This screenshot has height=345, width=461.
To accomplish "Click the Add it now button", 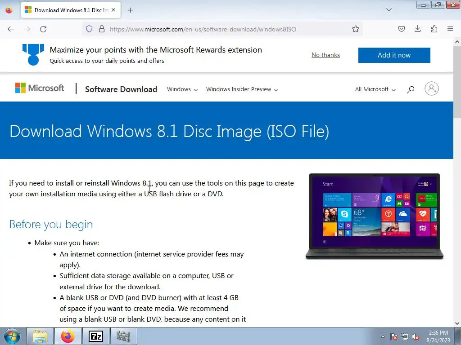I will (x=394, y=55).
